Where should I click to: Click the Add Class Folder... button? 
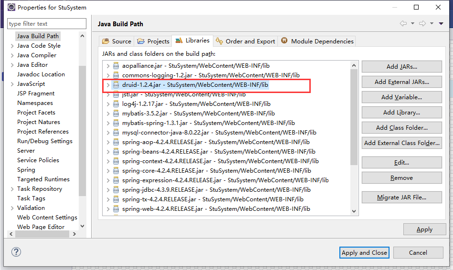click(401, 128)
